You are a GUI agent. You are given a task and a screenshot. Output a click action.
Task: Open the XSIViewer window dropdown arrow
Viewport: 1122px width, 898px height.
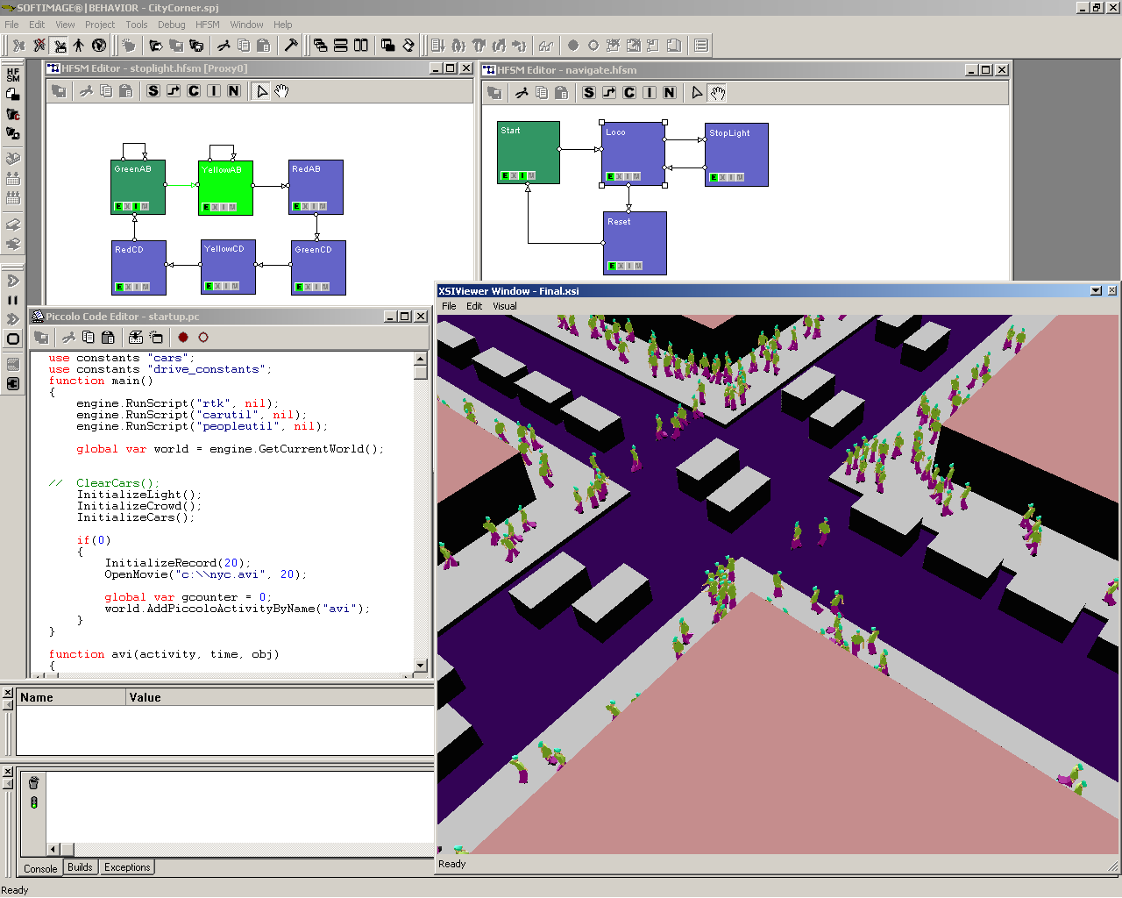point(1096,290)
